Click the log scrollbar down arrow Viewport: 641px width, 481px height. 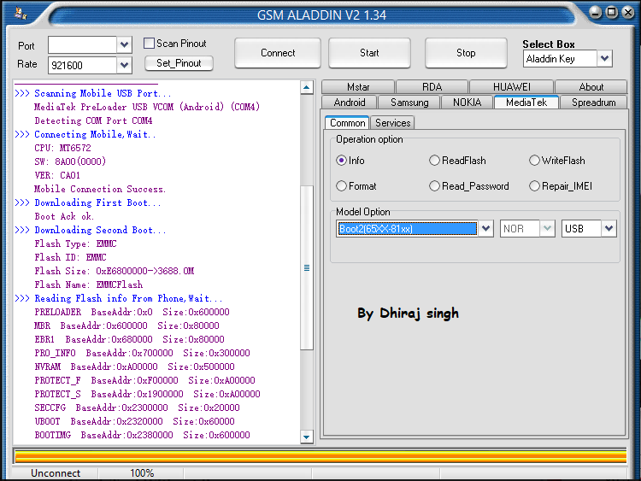(307, 437)
